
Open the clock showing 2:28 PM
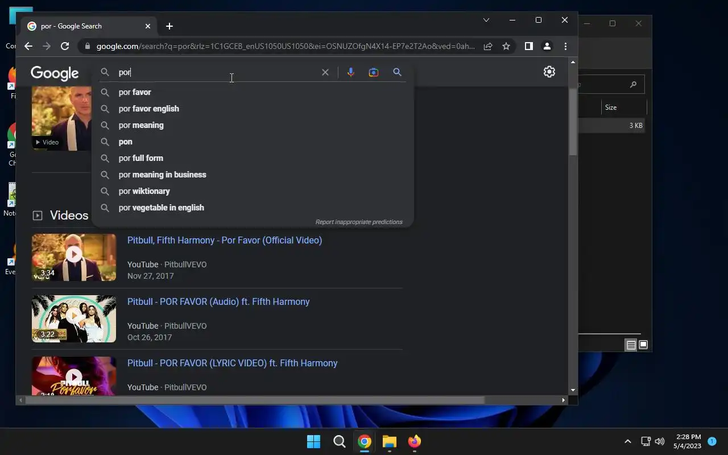[688, 441]
